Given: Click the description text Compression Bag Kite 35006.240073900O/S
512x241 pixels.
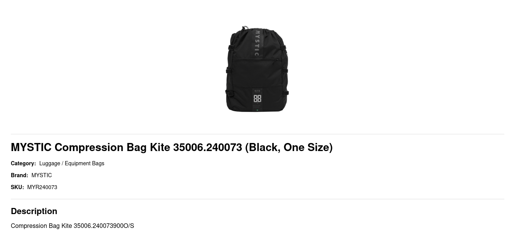Looking at the screenshot, I should pyautogui.click(x=72, y=226).
